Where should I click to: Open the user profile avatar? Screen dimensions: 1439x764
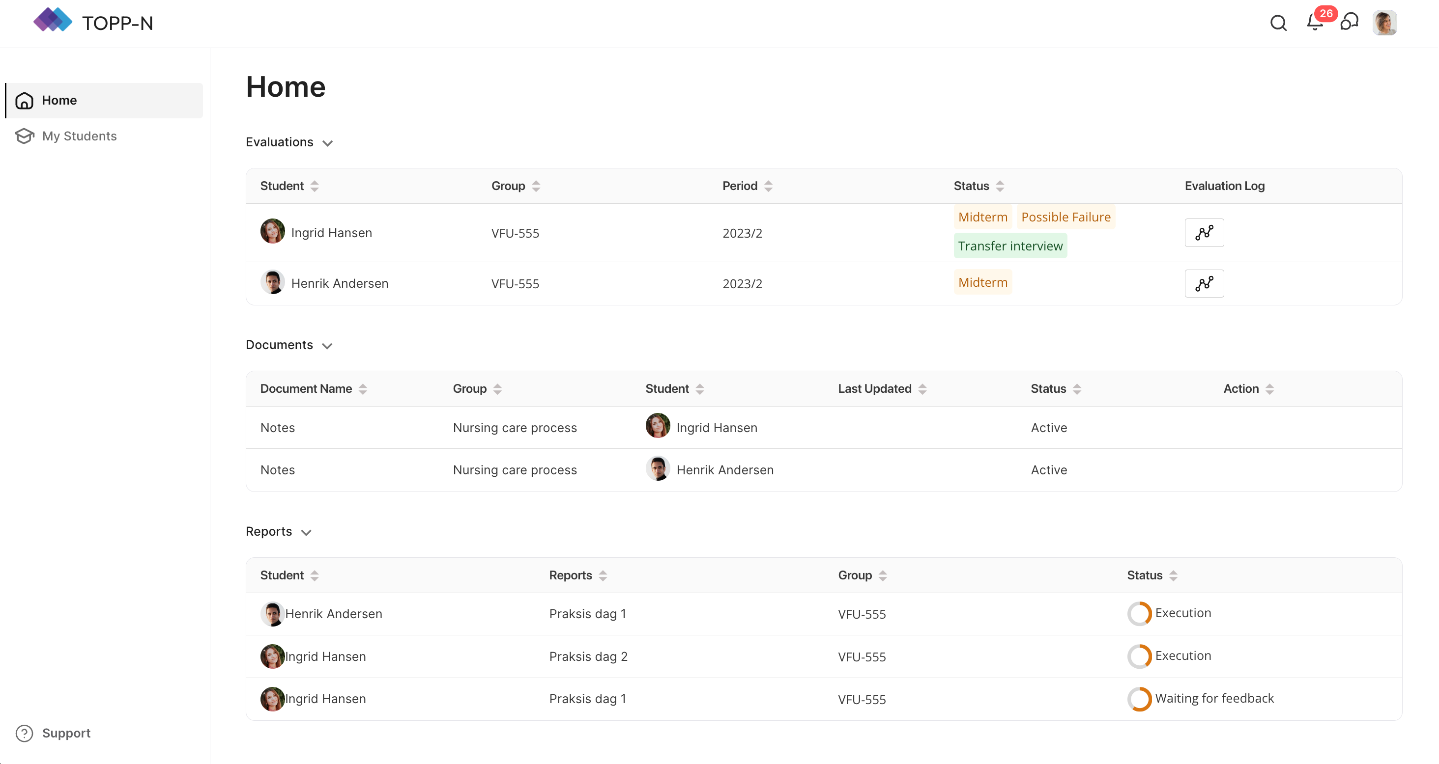pos(1384,23)
